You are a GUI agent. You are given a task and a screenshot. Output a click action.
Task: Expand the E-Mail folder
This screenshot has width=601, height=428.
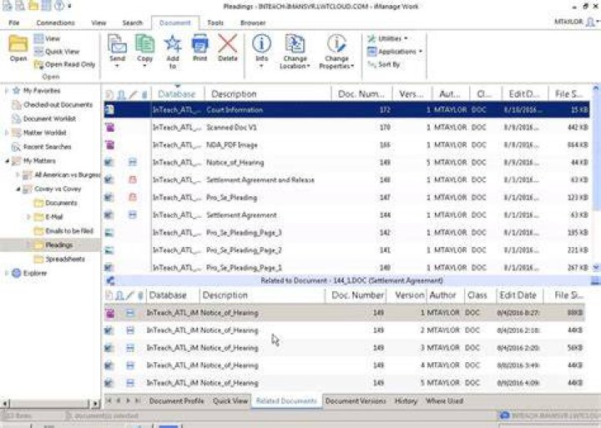tap(28, 217)
